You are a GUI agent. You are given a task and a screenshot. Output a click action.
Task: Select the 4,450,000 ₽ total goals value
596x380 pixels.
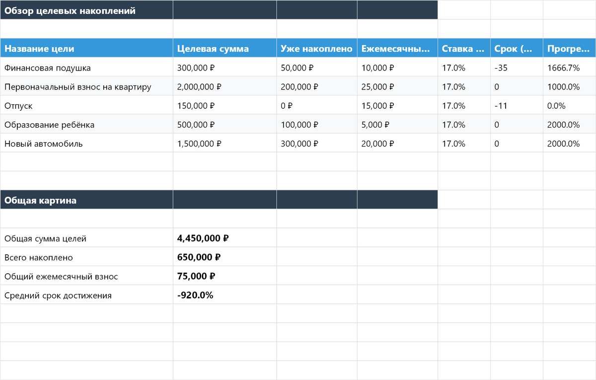pyautogui.click(x=203, y=238)
